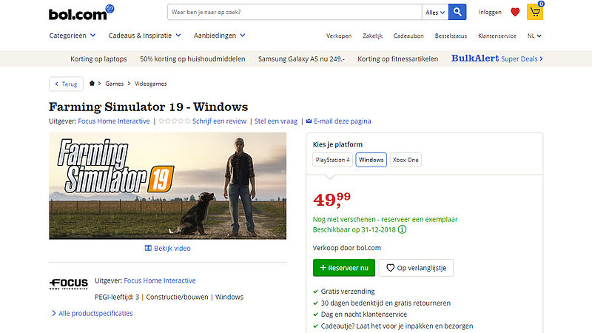Open the Klantenservice menu item

(497, 36)
